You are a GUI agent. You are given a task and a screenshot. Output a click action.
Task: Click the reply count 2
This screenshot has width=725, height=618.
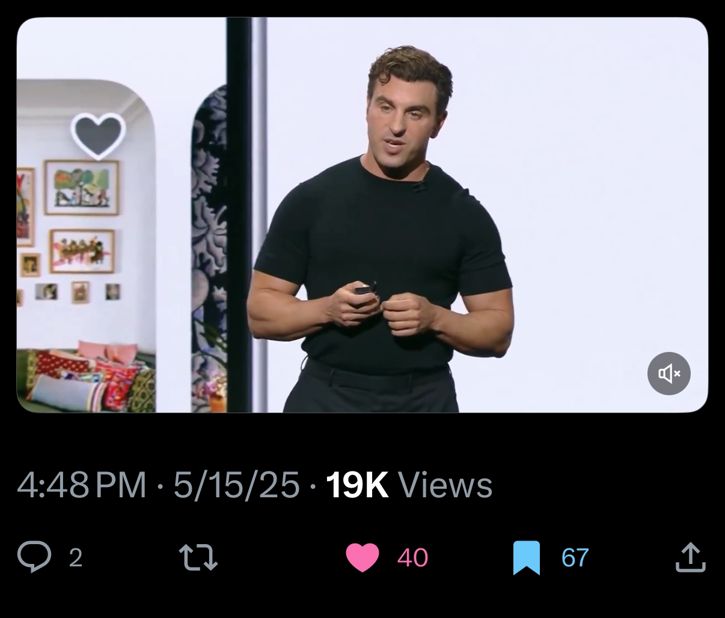[76, 557]
